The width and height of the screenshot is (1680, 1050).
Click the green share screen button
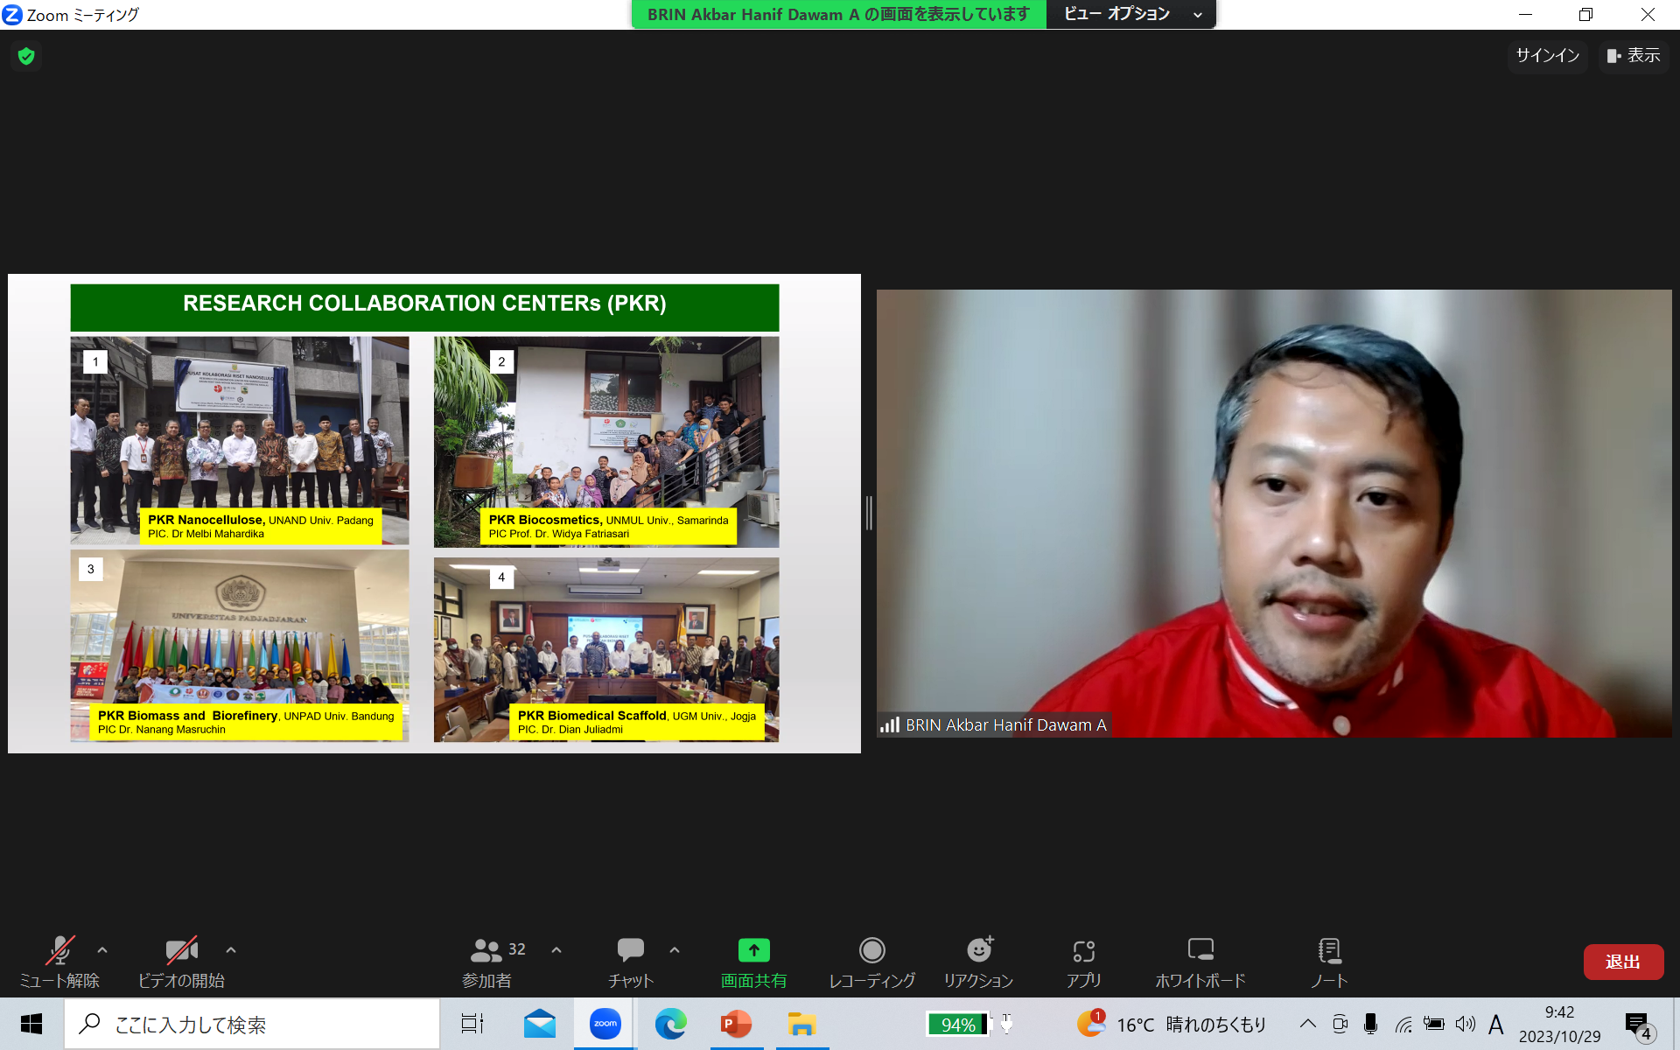[x=753, y=962]
